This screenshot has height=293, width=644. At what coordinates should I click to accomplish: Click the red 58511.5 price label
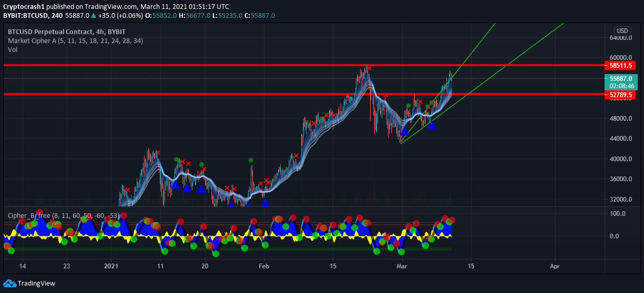click(x=619, y=66)
